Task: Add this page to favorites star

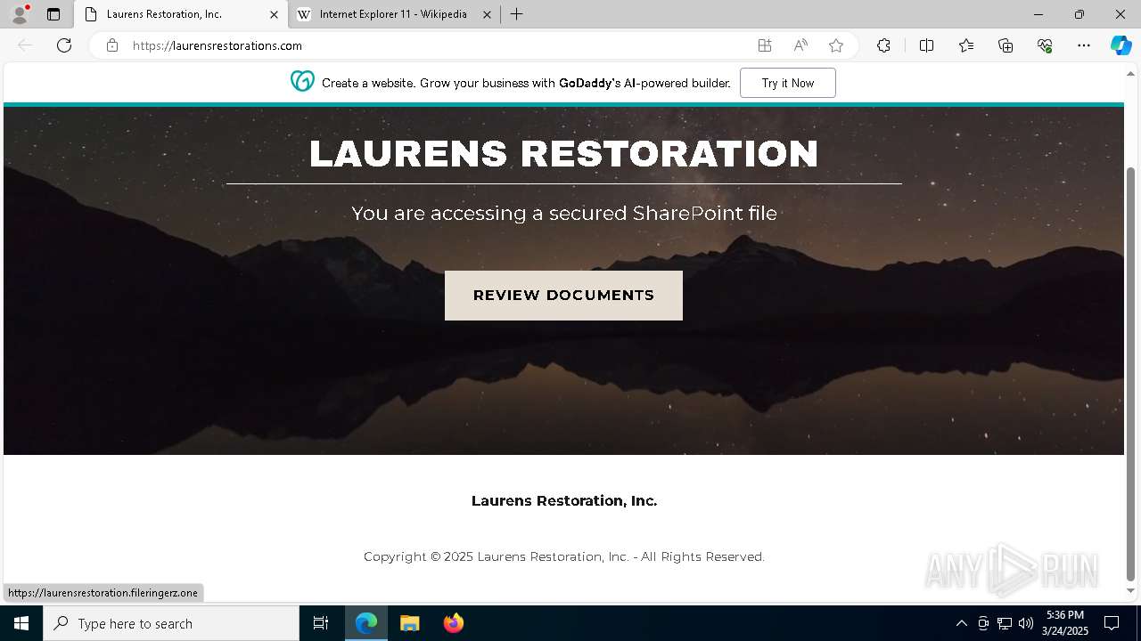Action: tap(836, 45)
